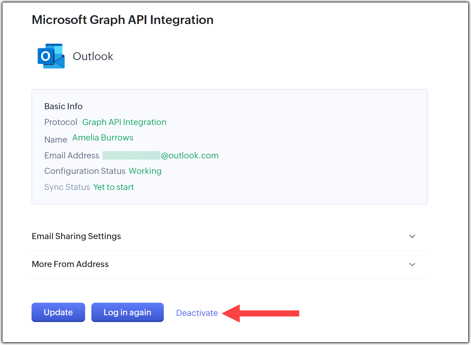Image resolution: width=471 pixels, height=345 pixels.
Task: Open the More From Address section title
Action: (70, 264)
